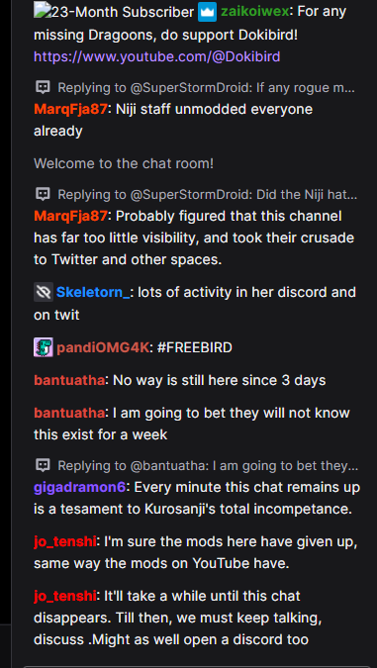
Task: Open zaikoiwex's user card
Action: pos(254,12)
